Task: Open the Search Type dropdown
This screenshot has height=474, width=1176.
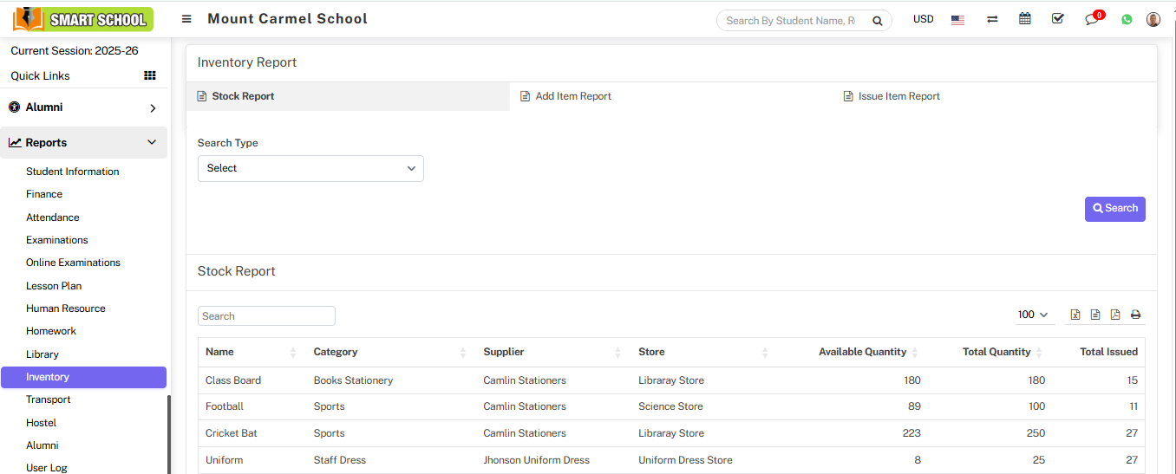Action: click(x=310, y=168)
